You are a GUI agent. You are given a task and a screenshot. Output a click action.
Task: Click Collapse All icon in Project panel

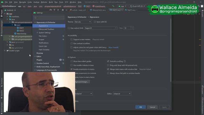pyautogui.click(x=58, y=10)
